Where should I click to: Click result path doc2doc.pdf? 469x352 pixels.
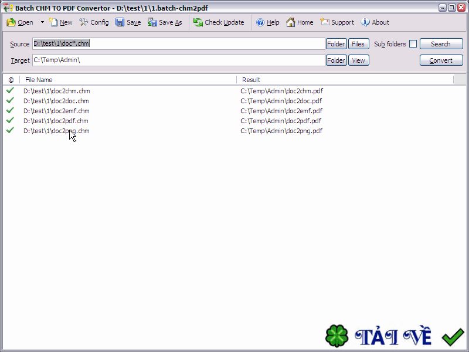pos(281,101)
